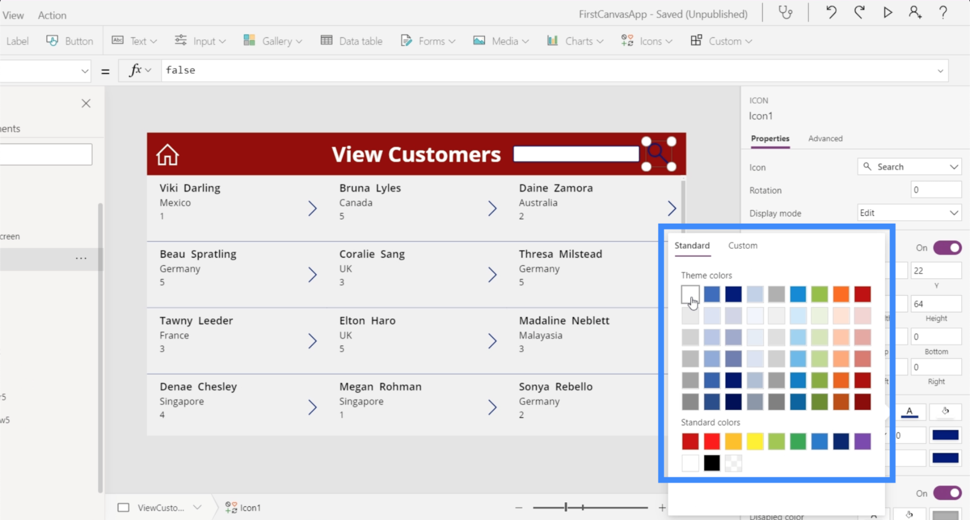This screenshot has width=970, height=520.
Task: Open the Text dropdown
Action: coord(134,41)
